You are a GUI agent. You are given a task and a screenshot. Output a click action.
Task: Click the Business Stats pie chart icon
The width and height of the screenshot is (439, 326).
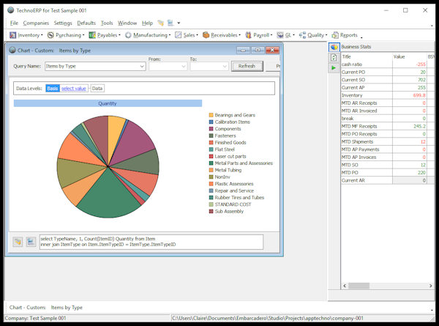pos(334,47)
